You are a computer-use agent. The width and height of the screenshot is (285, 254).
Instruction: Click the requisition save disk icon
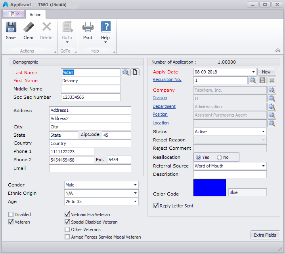click(262, 80)
